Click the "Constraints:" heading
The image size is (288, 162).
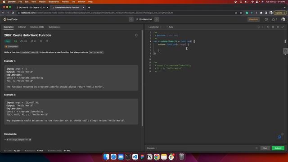10,134
